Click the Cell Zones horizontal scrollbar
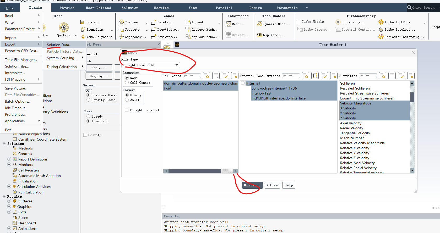The image size is (440, 233). click(x=194, y=171)
